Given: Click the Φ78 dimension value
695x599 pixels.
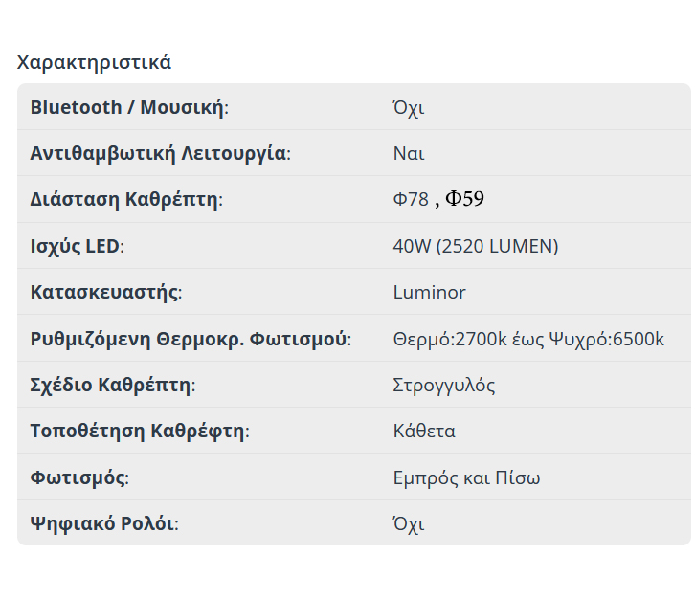Looking at the screenshot, I should [x=411, y=200].
